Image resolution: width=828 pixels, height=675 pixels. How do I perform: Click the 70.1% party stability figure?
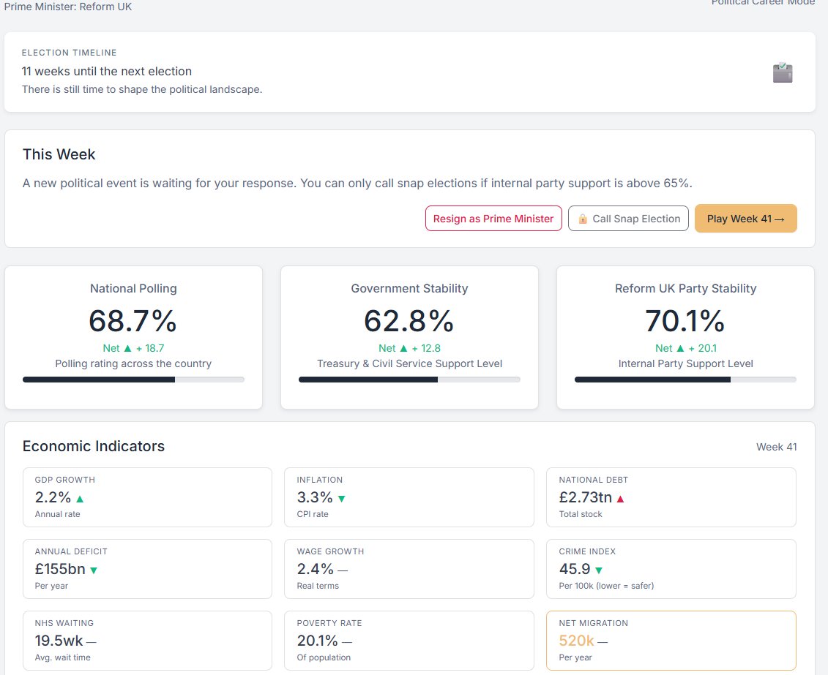(685, 320)
